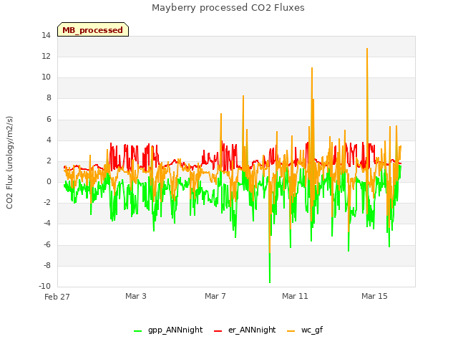This screenshot has width=458, height=344.
Task: Click the chart title Mayberry processed CO2 Fluxes
Action: (x=228, y=8)
